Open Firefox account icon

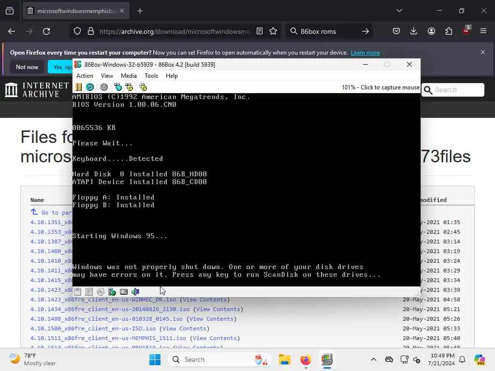coord(431,31)
